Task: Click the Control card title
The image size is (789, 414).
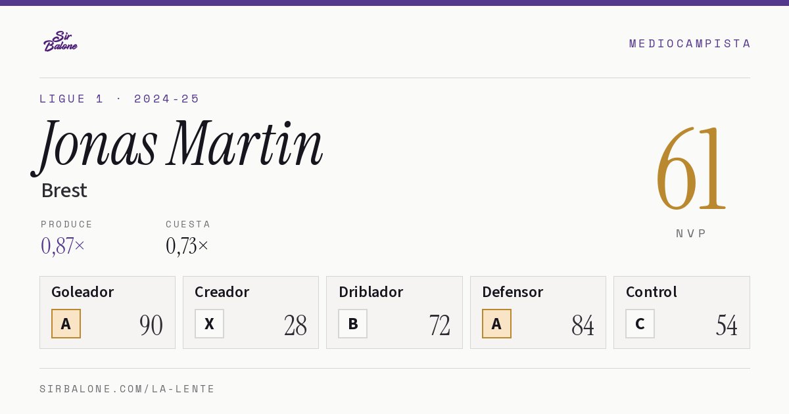Action: [652, 292]
